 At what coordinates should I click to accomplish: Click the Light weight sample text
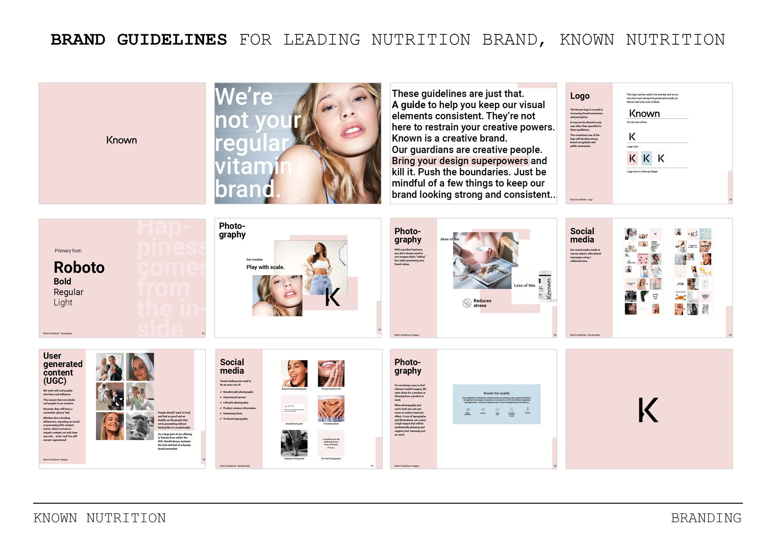(x=63, y=302)
